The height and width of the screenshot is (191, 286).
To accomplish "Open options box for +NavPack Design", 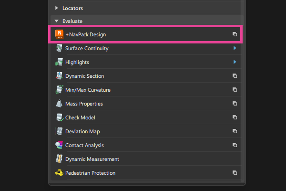I will click(235, 34).
